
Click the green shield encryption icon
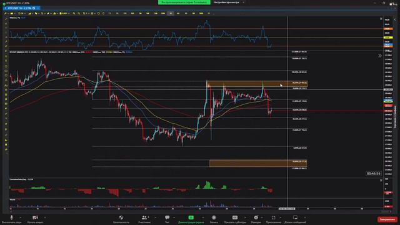[x=4, y=4]
